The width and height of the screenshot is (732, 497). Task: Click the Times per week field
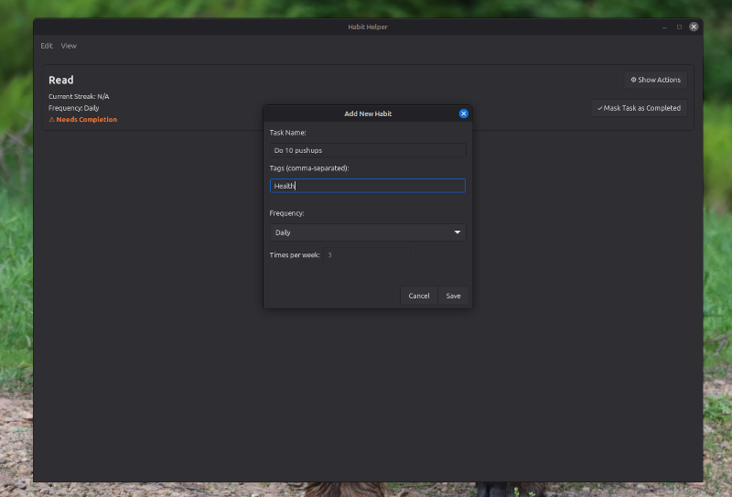(367, 255)
